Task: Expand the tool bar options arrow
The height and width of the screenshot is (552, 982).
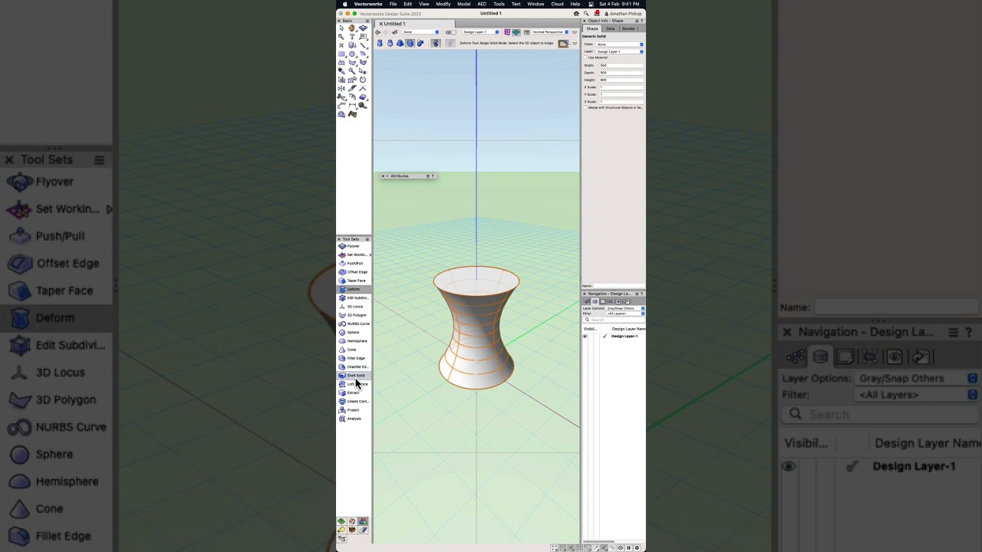Action: coord(575,43)
